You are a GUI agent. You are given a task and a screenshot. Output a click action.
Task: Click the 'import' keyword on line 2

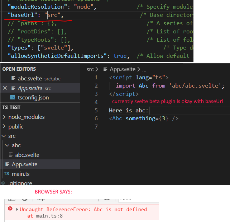pyautogui.click(x=125, y=86)
